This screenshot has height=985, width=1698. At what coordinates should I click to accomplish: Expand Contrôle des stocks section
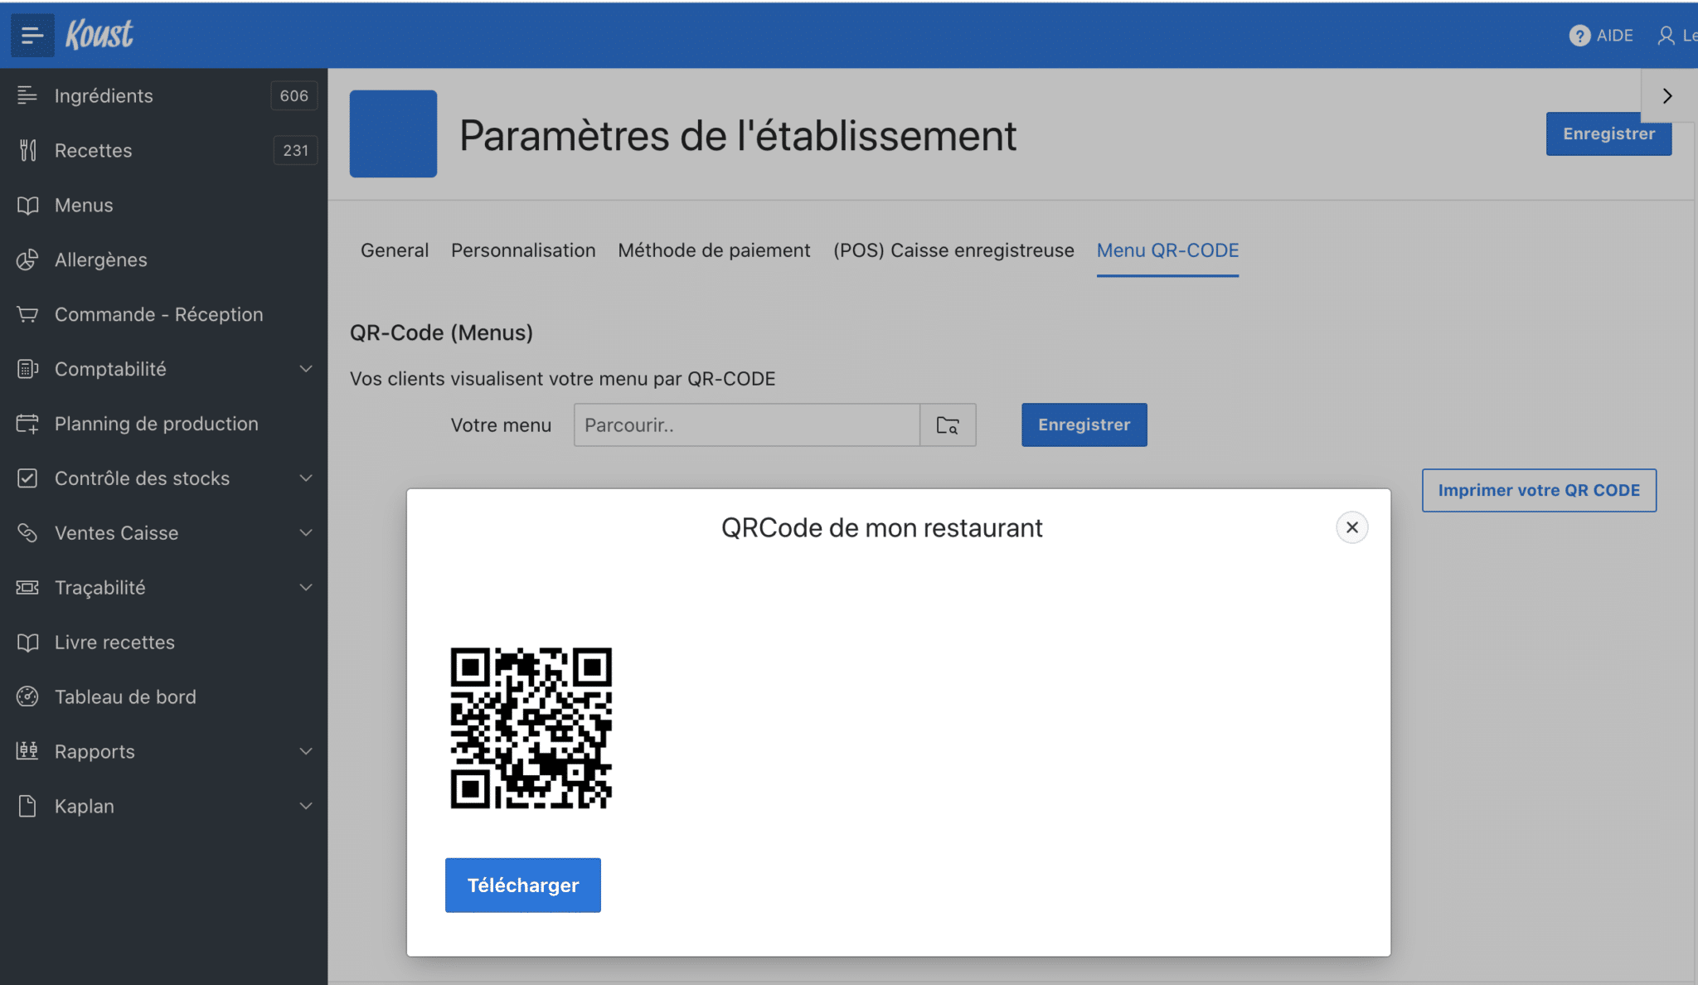(306, 478)
